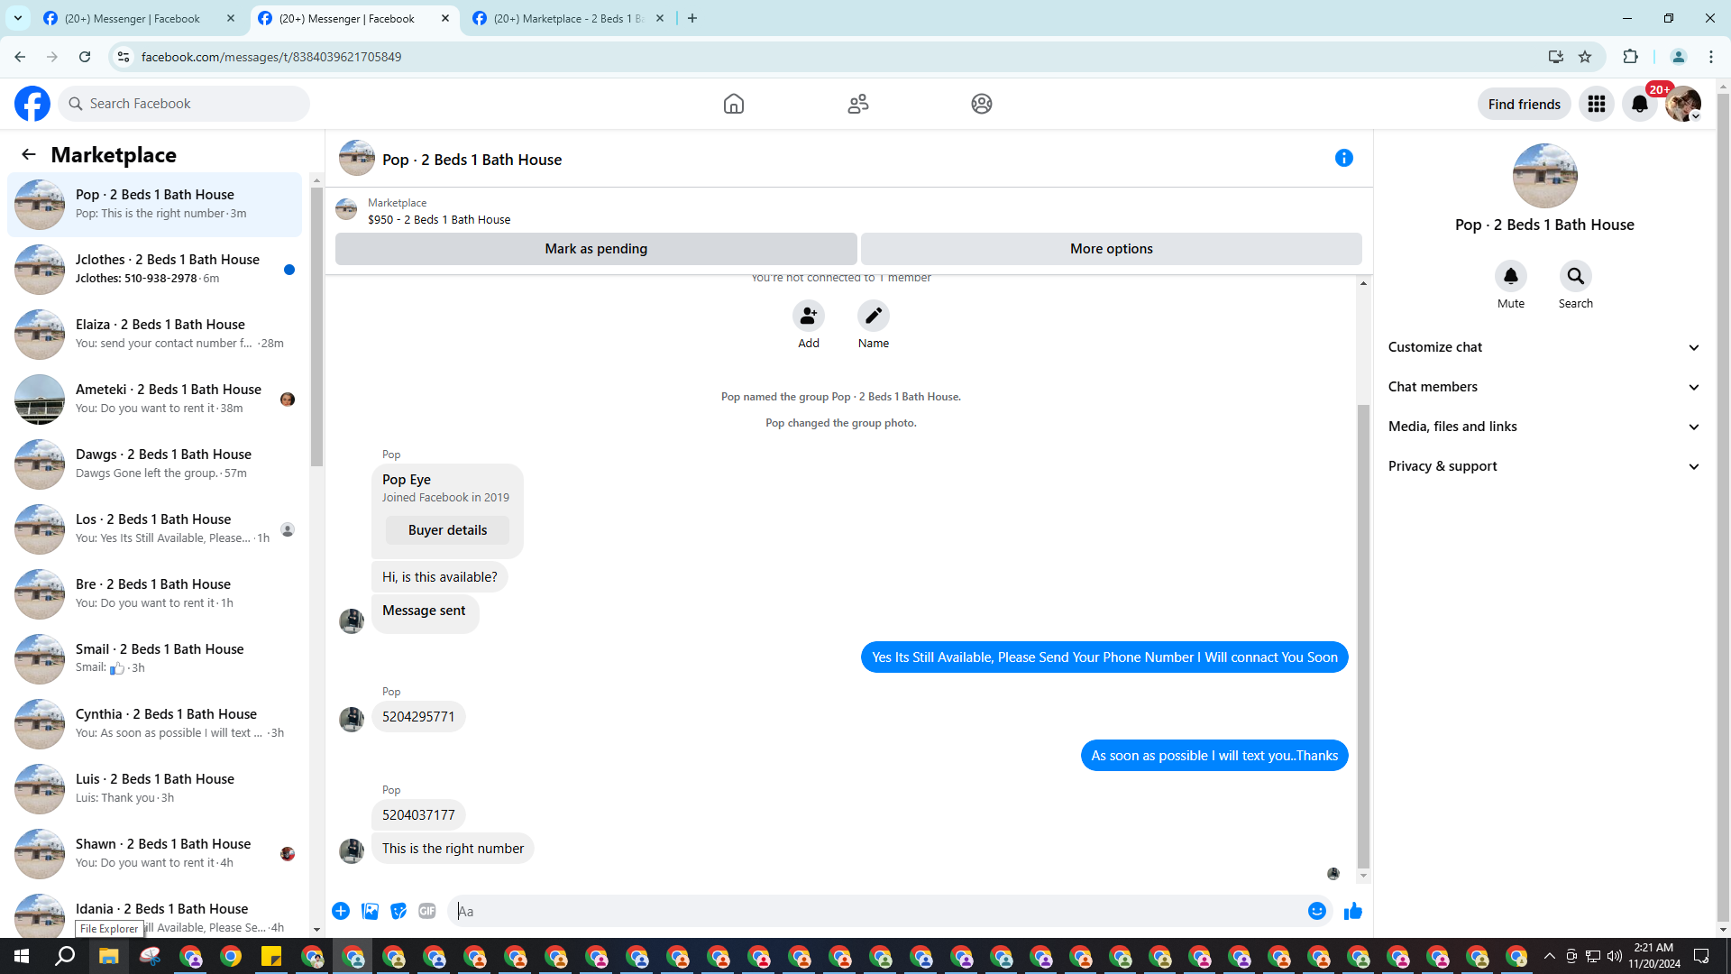Open Buyer details for Pop Eye
The image size is (1731, 974).
447,530
